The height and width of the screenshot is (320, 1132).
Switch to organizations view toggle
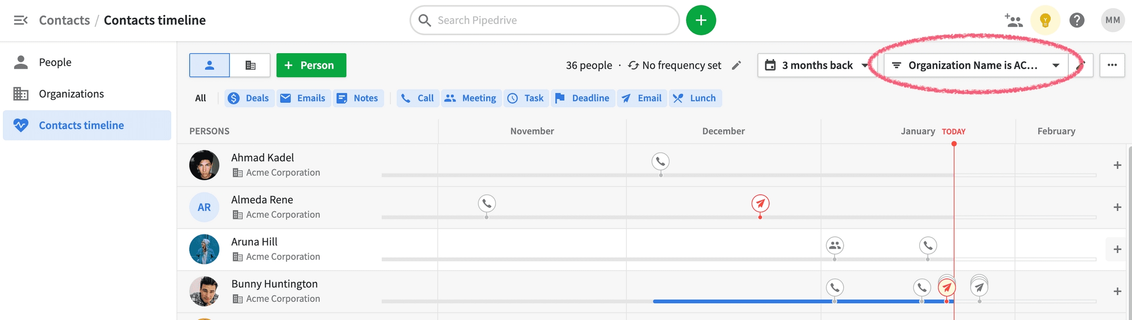pyautogui.click(x=250, y=65)
